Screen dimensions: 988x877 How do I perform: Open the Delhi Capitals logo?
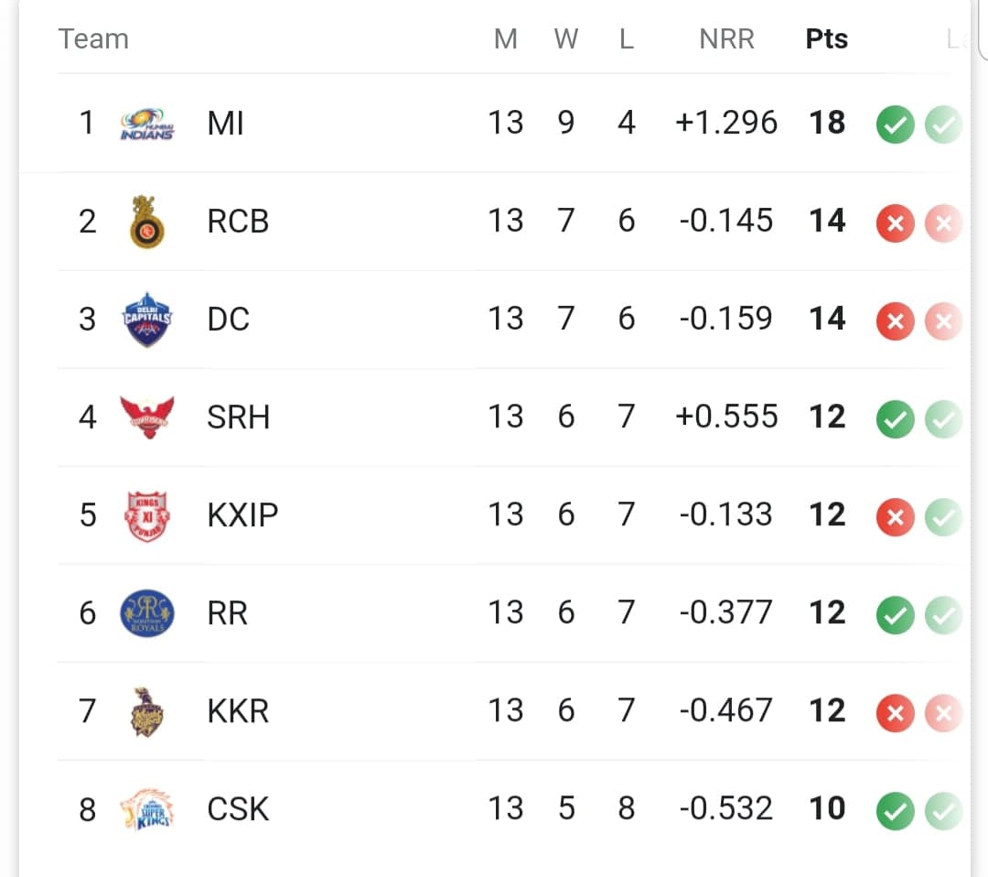pos(146,319)
